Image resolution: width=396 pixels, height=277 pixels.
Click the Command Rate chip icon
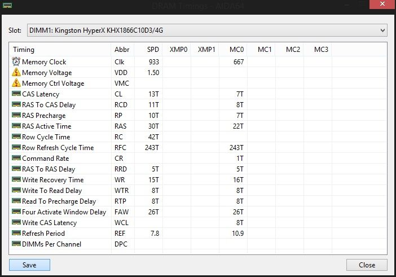16,158
